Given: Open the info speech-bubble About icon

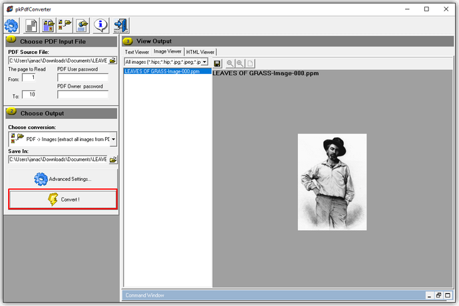Looking at the screenshot, I should pos(100,25).
